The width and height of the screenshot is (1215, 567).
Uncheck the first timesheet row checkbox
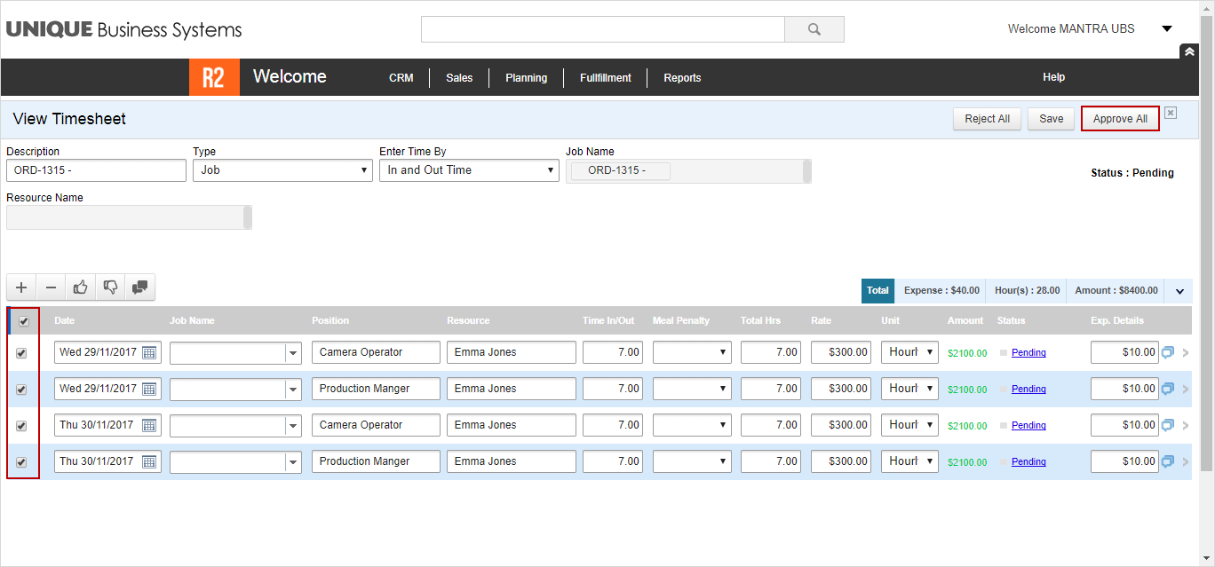23,351
